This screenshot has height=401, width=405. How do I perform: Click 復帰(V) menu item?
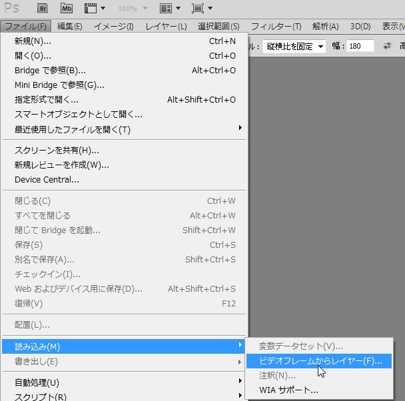point(125,304)
